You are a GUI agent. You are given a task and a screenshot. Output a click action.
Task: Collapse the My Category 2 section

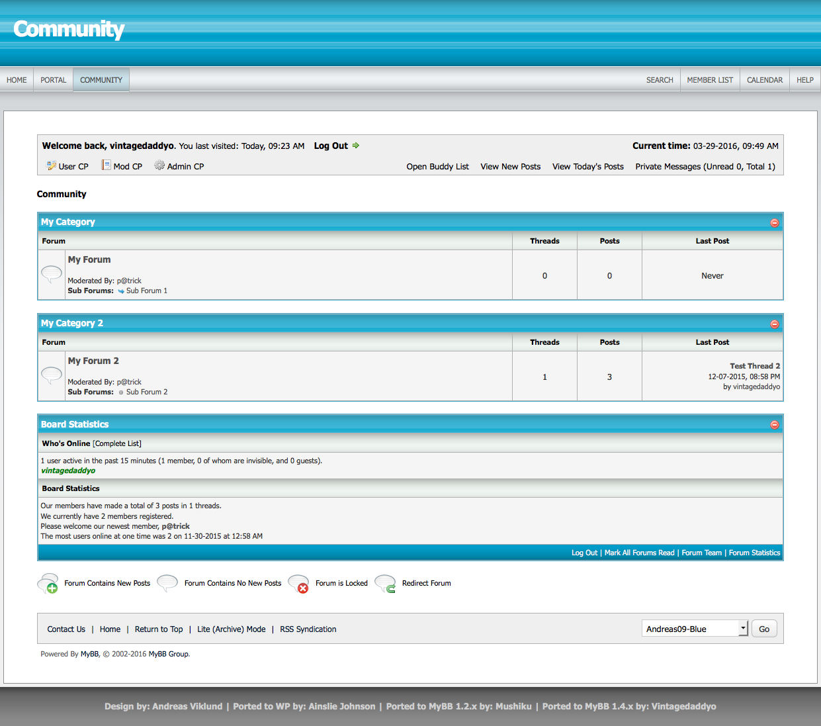click(x=774, y=324)
